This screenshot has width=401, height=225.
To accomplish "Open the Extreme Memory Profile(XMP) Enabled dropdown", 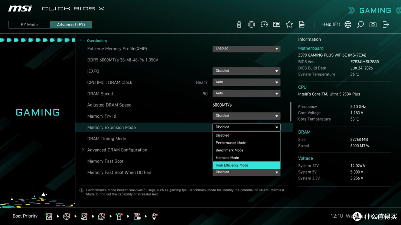I will point(246,49).
